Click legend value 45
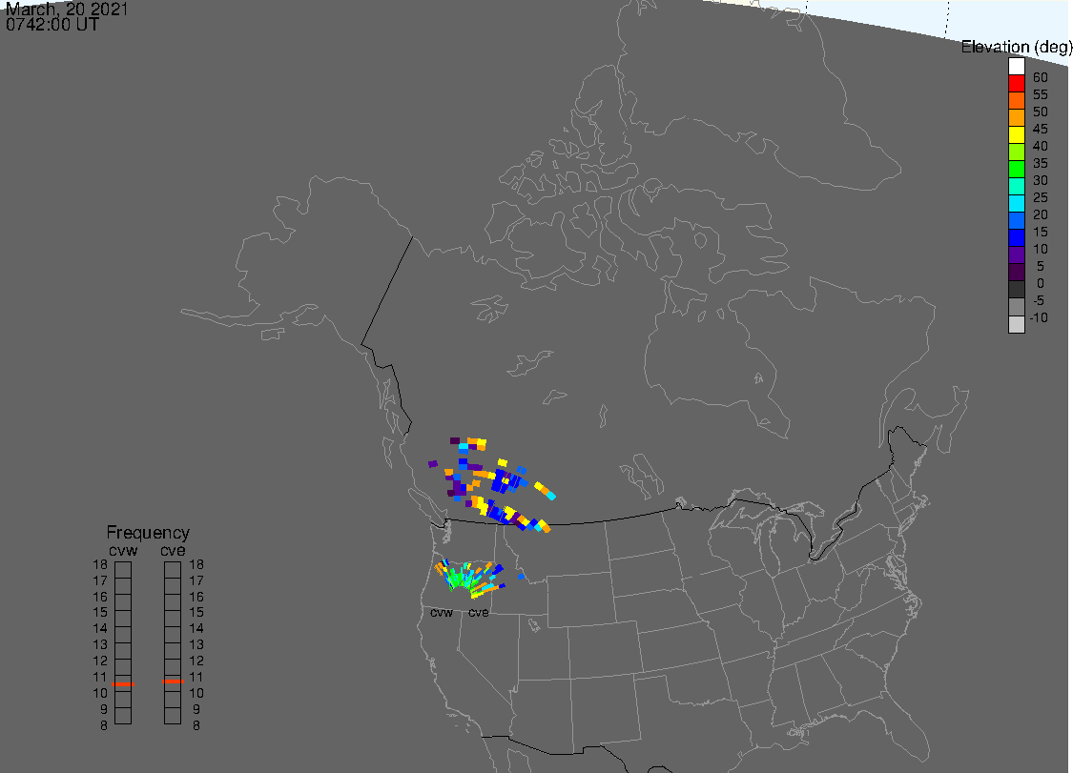 1041,129
